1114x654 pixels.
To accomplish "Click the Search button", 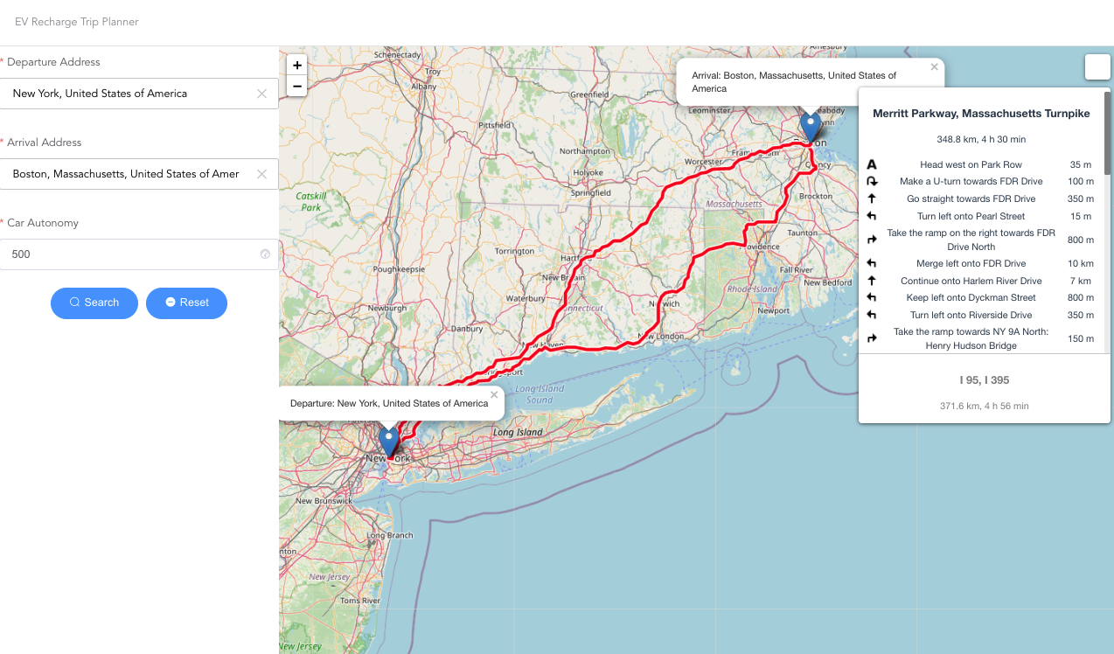I will point(94,303).
